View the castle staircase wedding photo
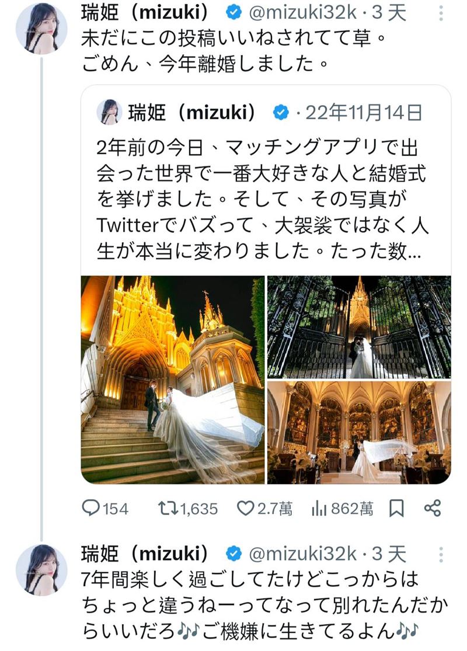Image resolution: width=467 pixels, height=651 pixels. [172, 380]
